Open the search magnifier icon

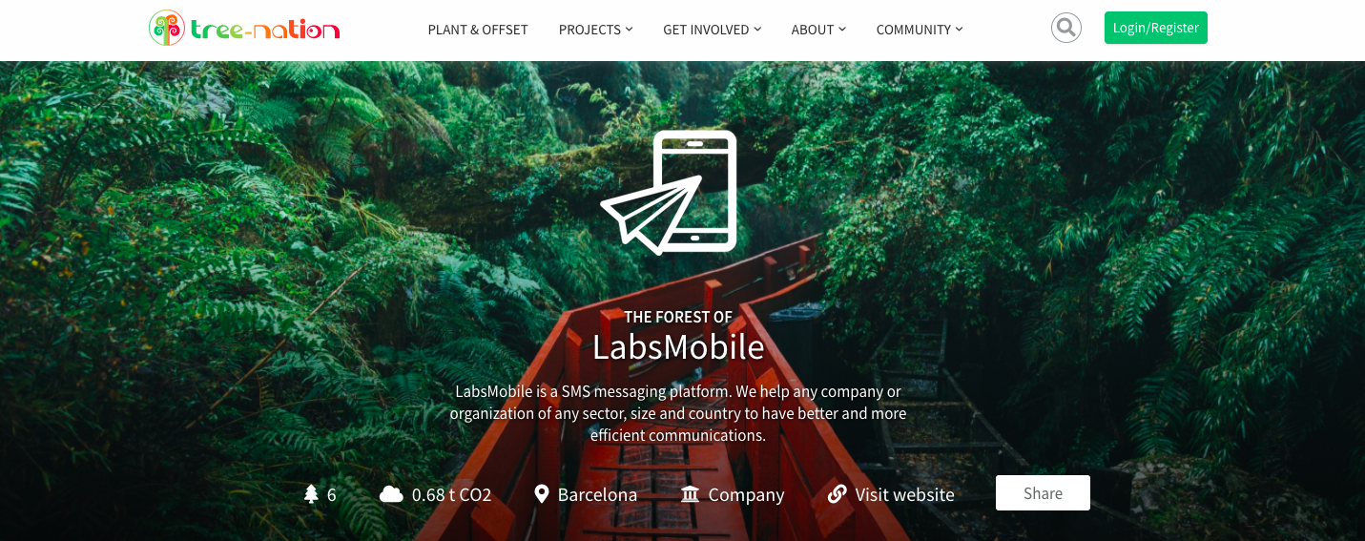(x=1065, y=28)
